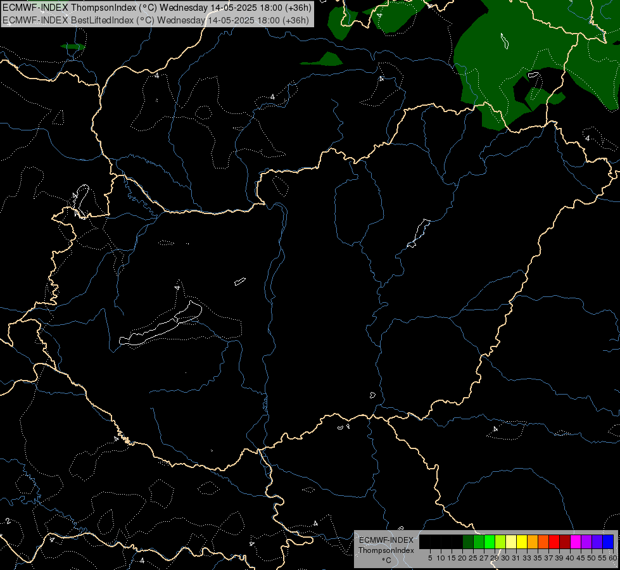Click the dark green 20-25 legend swatch
Viewport: 620px width, 570px height.
[x=468, y=541]
